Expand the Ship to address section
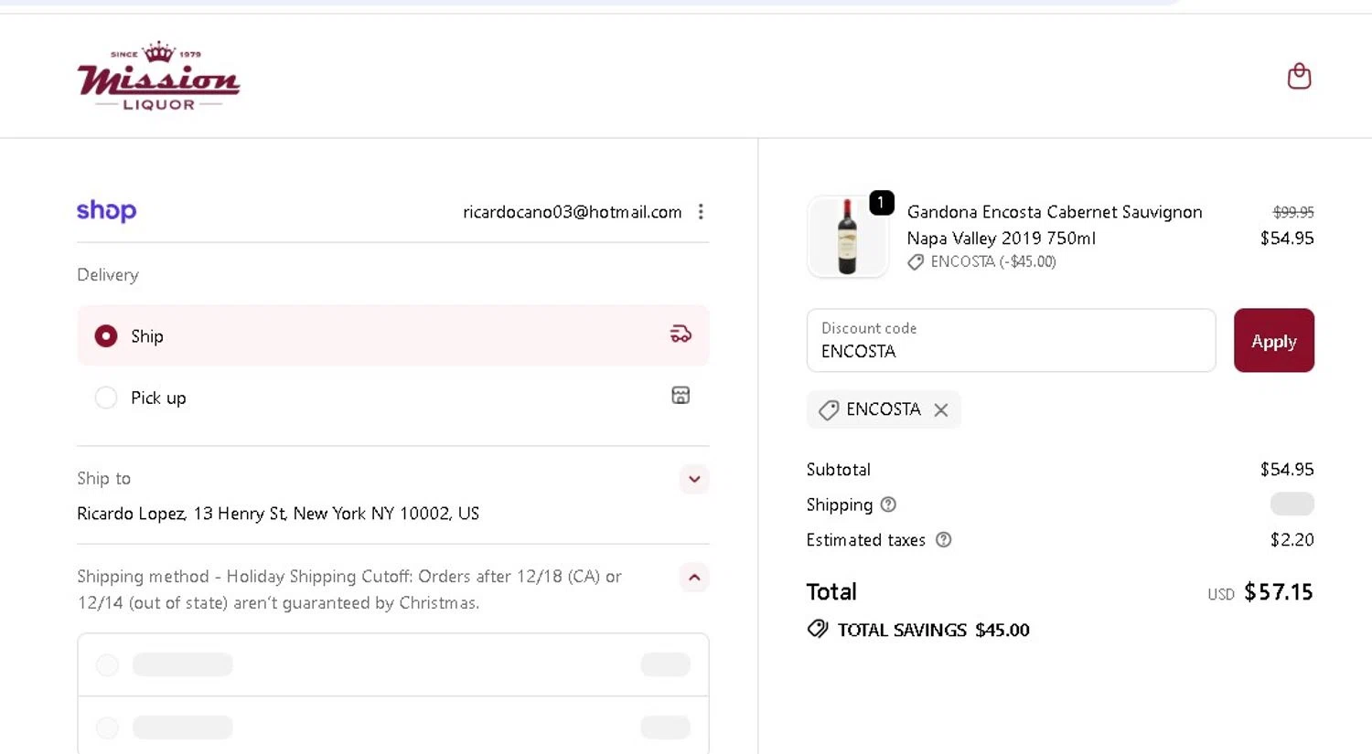Image resolution: width=1372 pixels, height=754 pixels. [x=694, y=479]
